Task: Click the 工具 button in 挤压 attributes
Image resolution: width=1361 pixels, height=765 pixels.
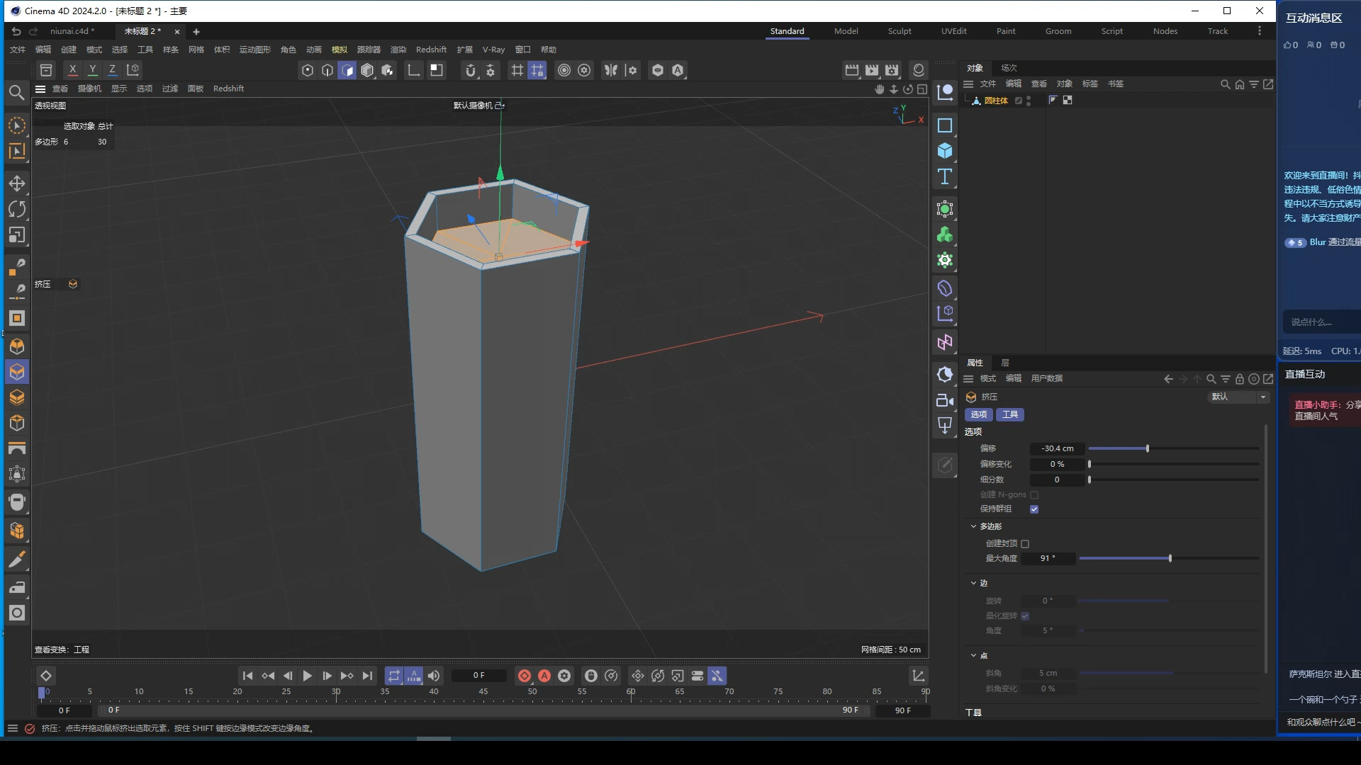Action: pos(1010,414)
